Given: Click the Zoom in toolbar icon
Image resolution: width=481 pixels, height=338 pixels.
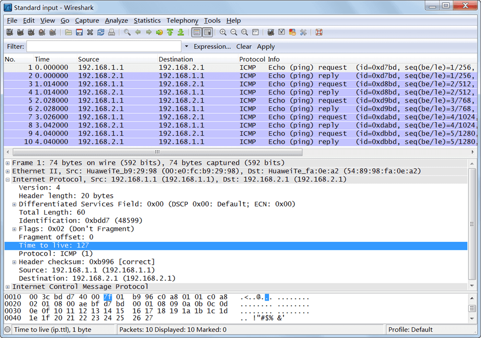Looking at the screenshot, I should pyautogui.click(x=223, y=32).
